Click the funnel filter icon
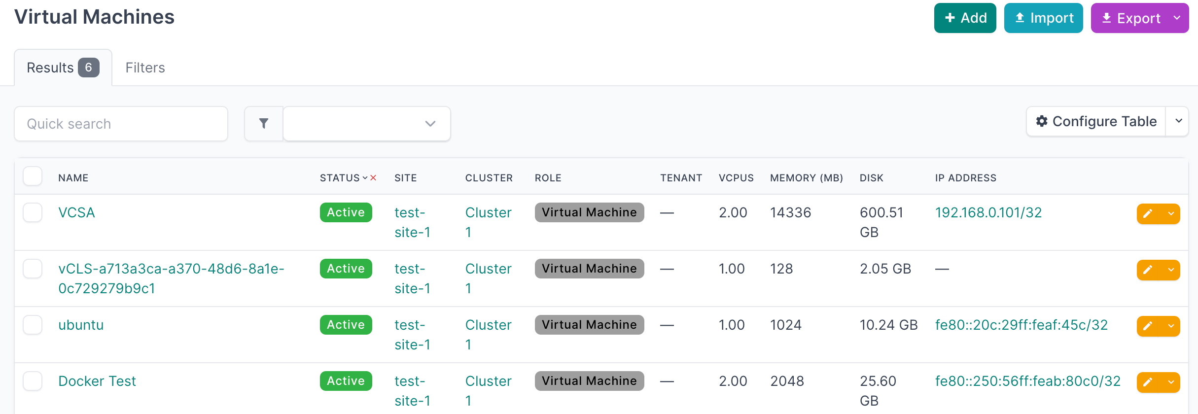This screenshot has width=1198, height=414. coord(264,124)
